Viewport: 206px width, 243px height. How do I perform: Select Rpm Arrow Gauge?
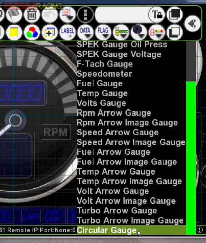pos(131,113)
